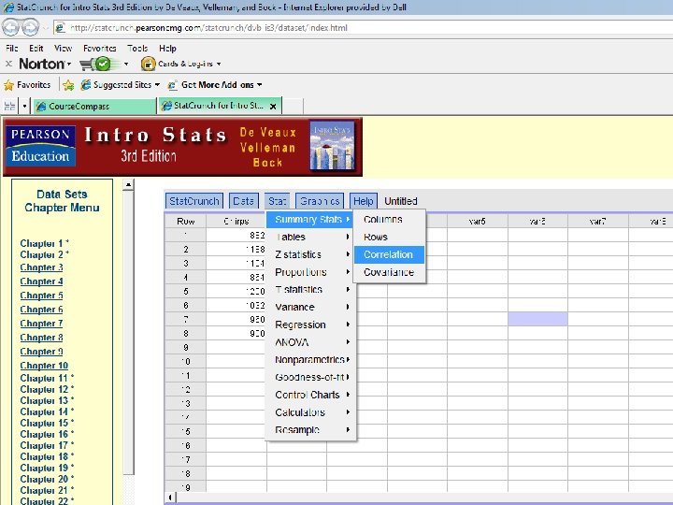Choose Covariance from the submenu
Viewport: 673px width, 505px height.
pos(389,272)
